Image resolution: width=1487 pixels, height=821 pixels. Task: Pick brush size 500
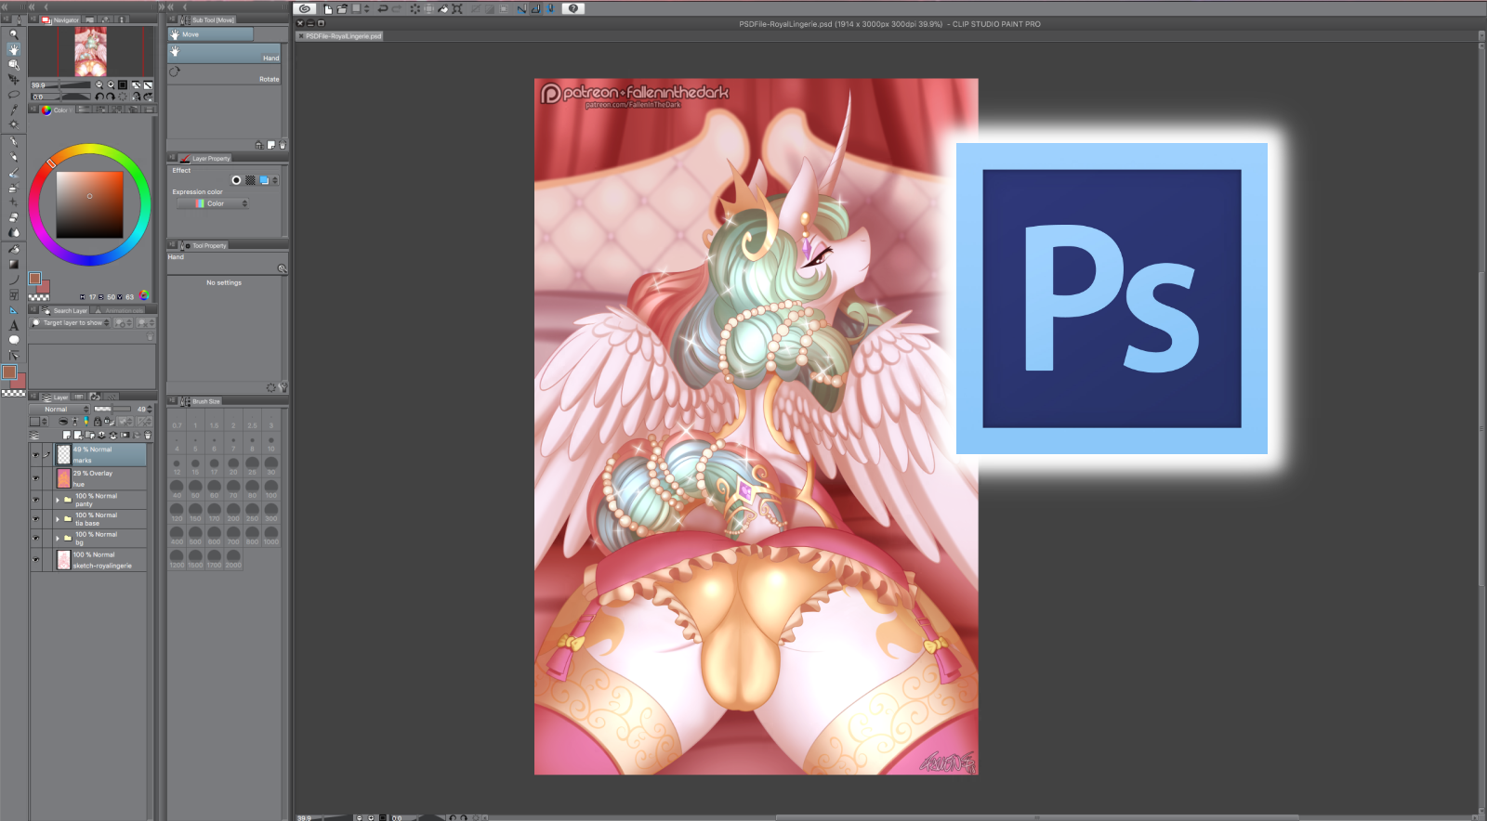pos(195,536)
